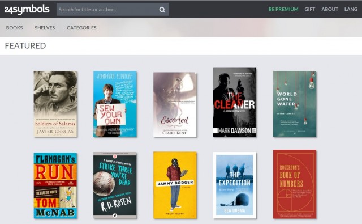Click the 24symbols logo
Viewport: 362px width, 224px height.
tap(27, 9)
